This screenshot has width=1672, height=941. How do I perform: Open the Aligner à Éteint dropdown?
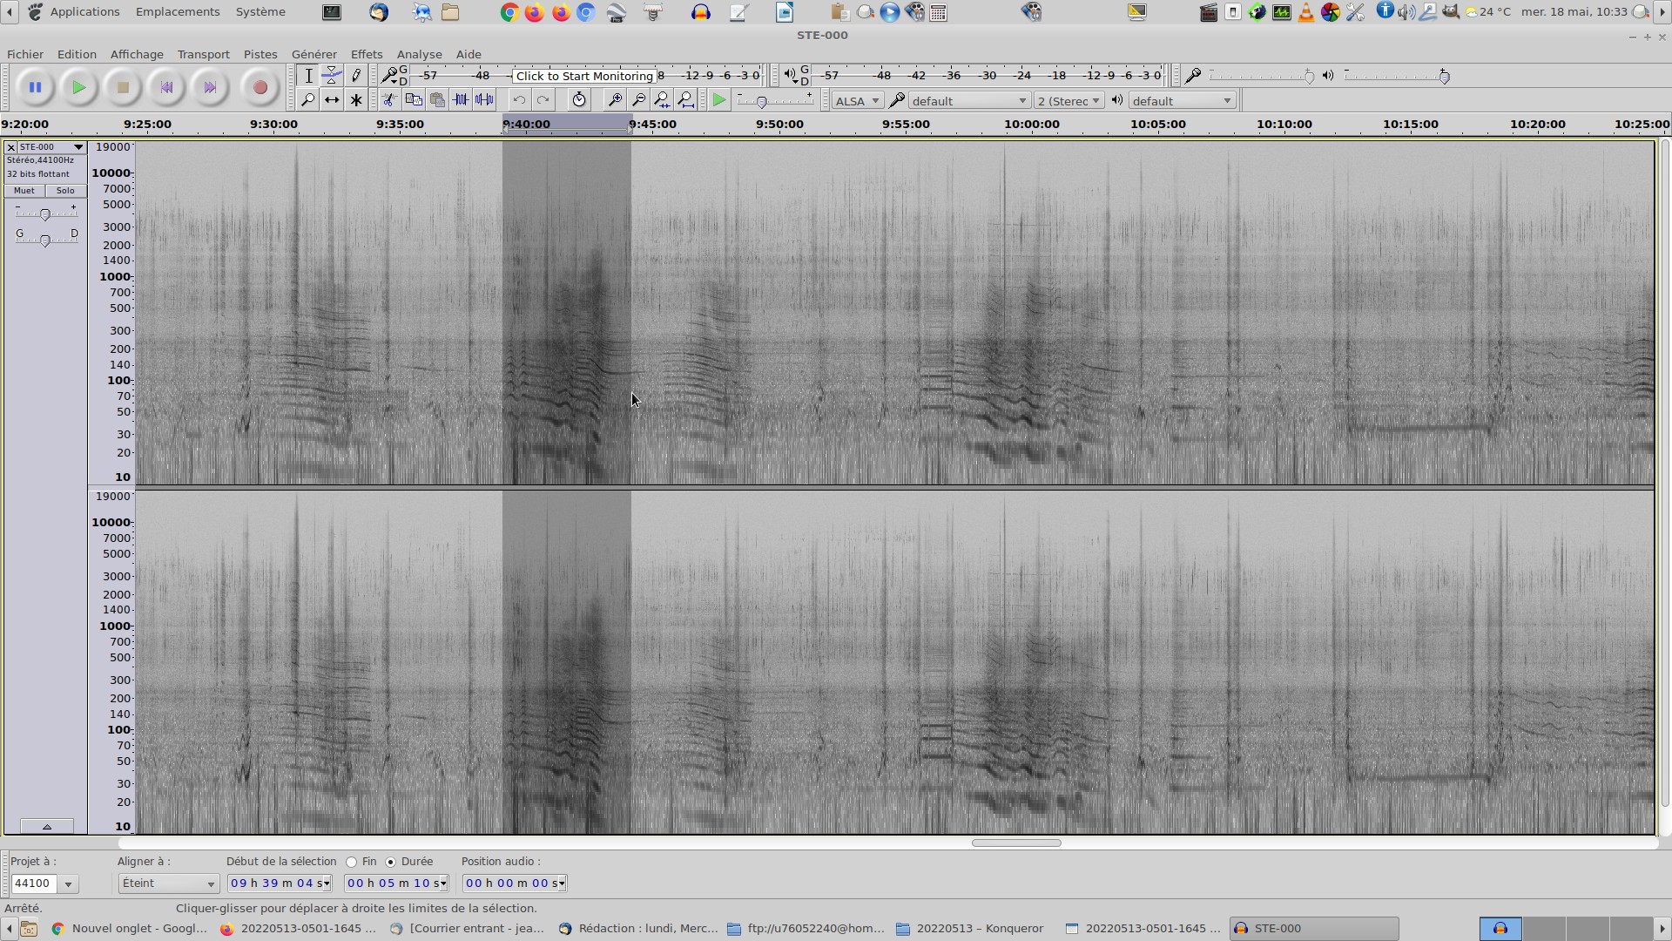pos(168,883)
